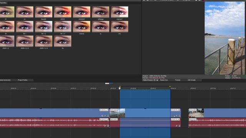The width and height of the screenshot is (246, 138).
Task: Open Event FX on the leftmost audio clip
Action: coord(105,126)
